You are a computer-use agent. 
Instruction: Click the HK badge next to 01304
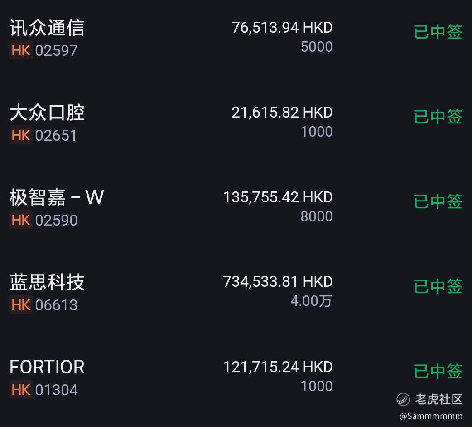(21, 390)
